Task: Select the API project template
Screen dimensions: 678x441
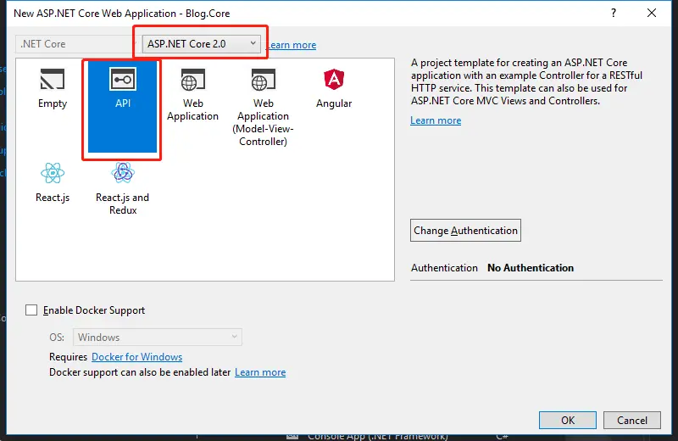Action: [122, 107]
